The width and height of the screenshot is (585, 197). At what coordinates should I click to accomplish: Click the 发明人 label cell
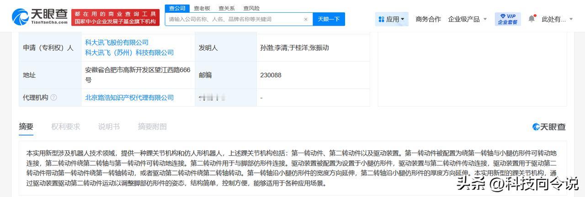226,48
